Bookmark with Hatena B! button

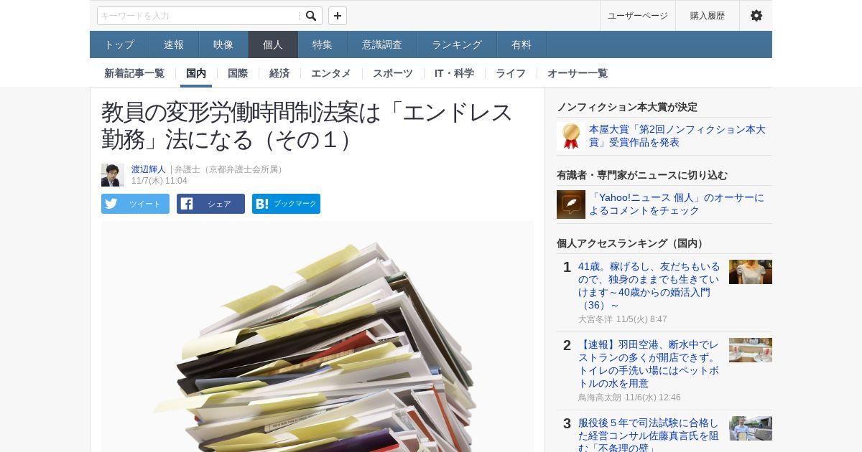[286, 204]
